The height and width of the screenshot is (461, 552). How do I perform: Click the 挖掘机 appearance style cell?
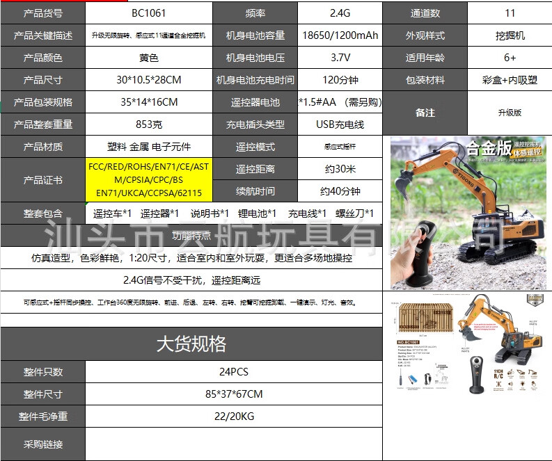tap(510, 35)
